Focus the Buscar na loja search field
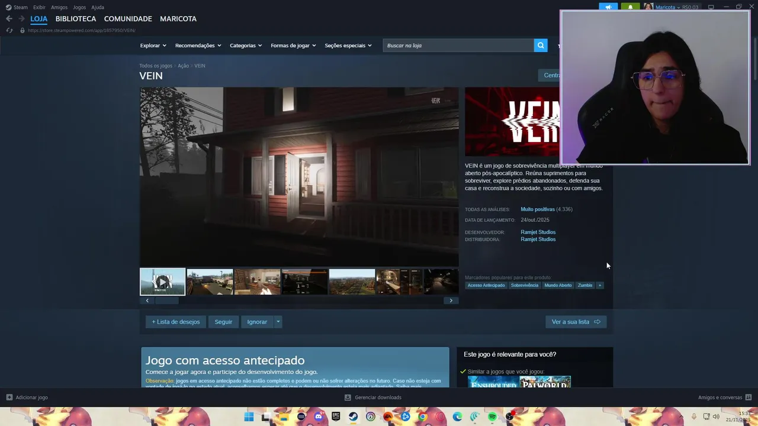The height and width of the screenshot is (426, 758). coord(458,46)
